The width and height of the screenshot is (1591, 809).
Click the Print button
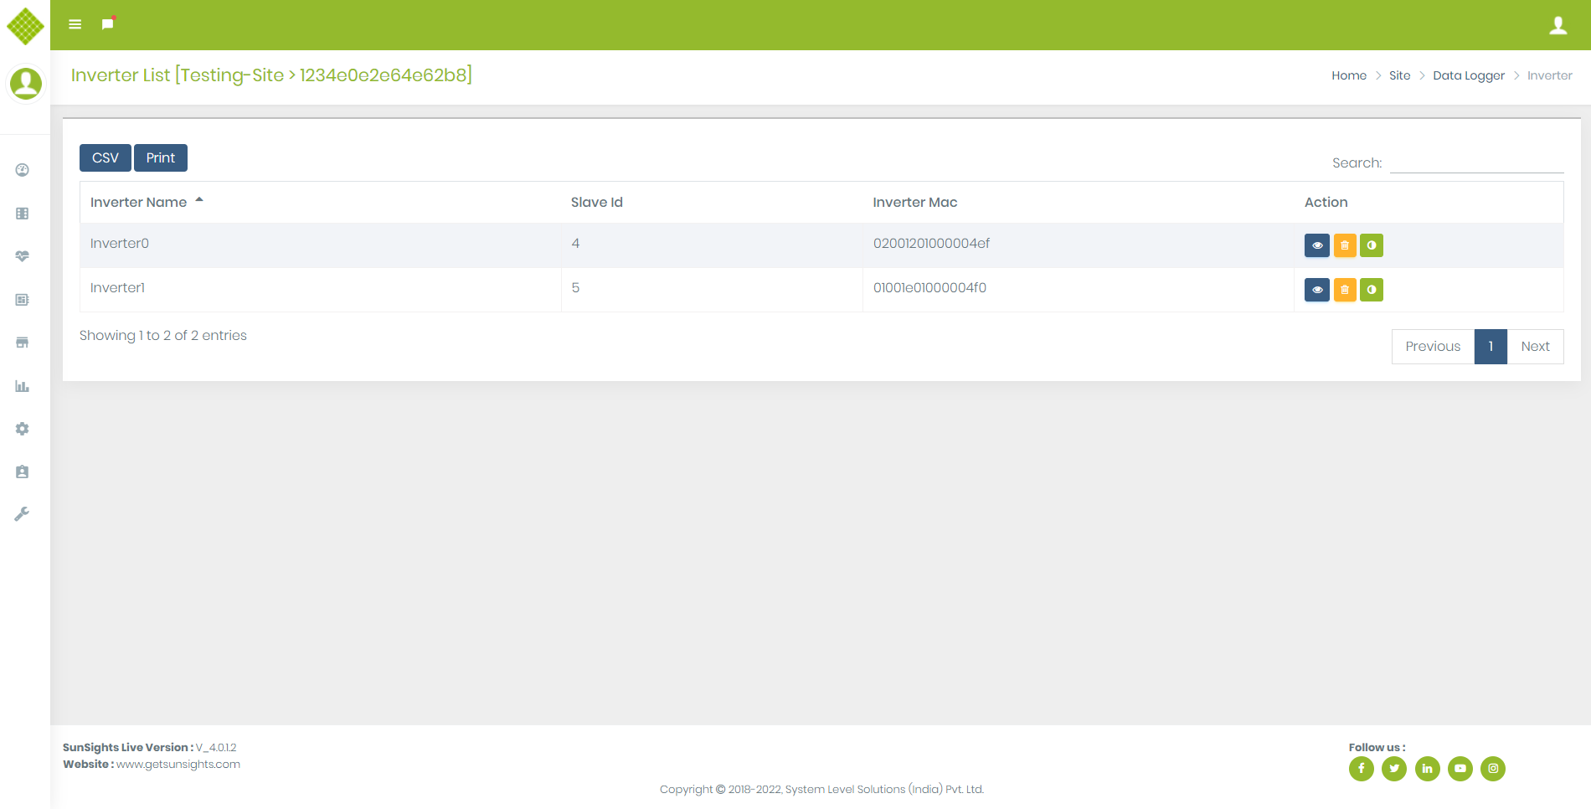pyautogui.click(x=161, y=157)
